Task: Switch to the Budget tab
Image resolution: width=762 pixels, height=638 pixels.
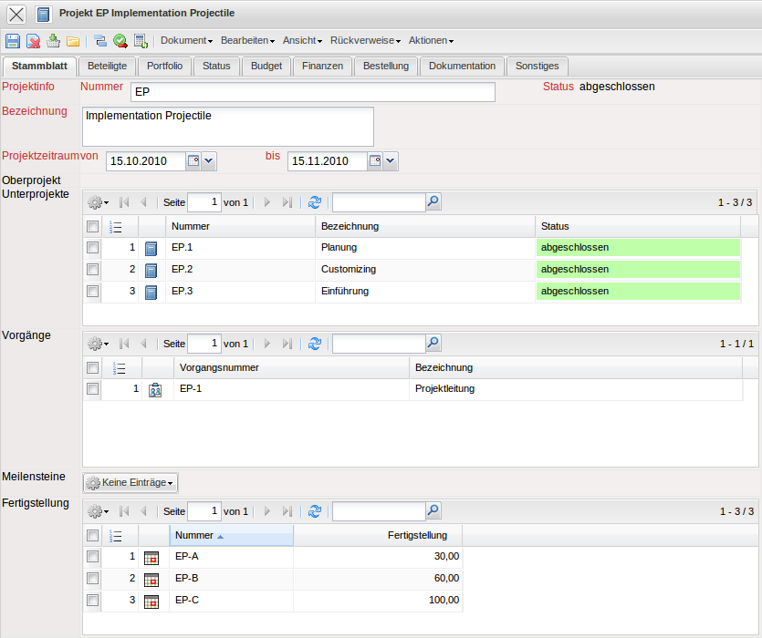Action: click(266, 66)
